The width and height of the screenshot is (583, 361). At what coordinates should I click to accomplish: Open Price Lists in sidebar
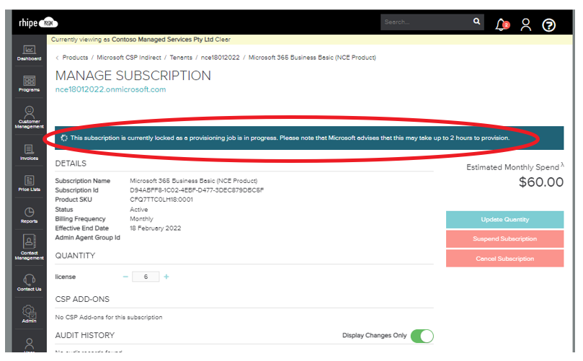29,184
